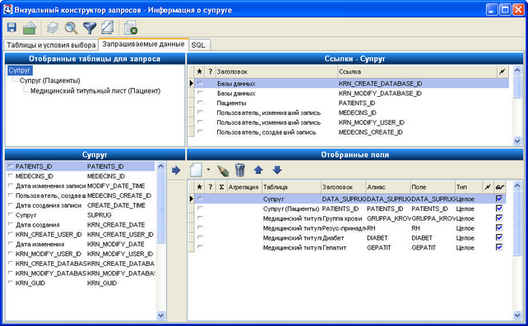Viewport: 528px width, 326px height.
Task: Click Тип column header
Action: [469, 187]
